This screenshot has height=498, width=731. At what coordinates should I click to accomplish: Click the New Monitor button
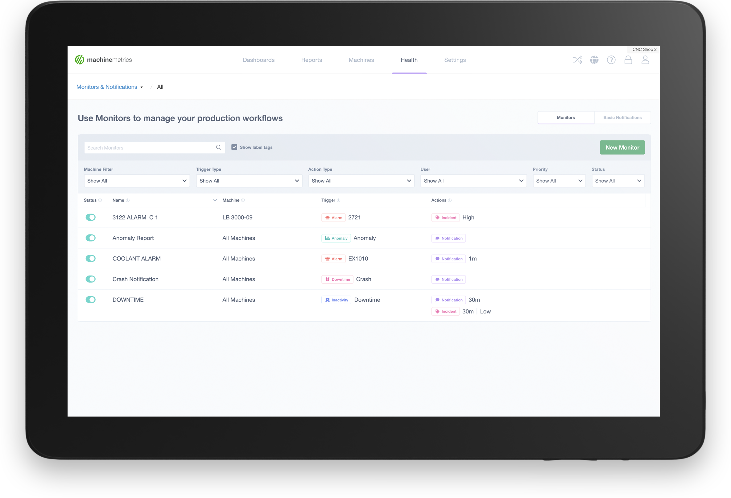point(622,147)
